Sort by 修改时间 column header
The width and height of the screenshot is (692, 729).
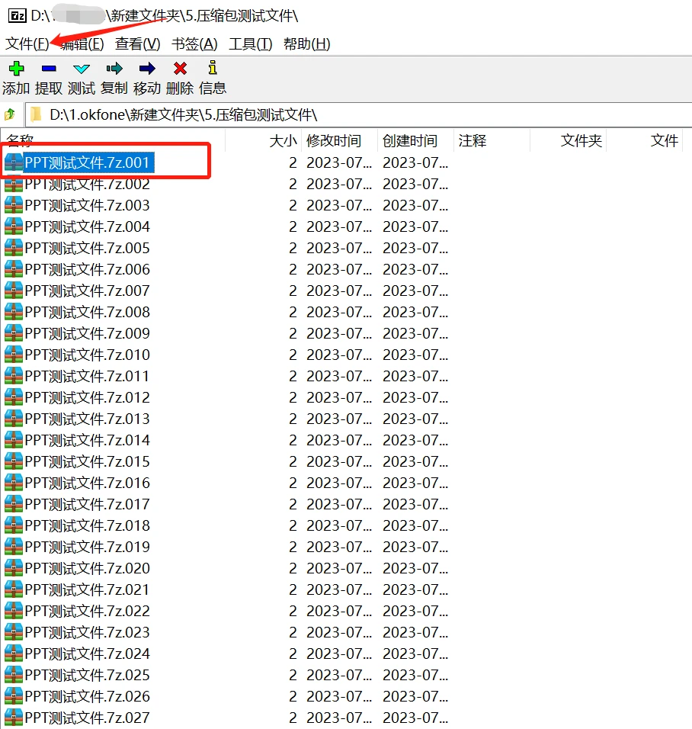pos(334,141)
